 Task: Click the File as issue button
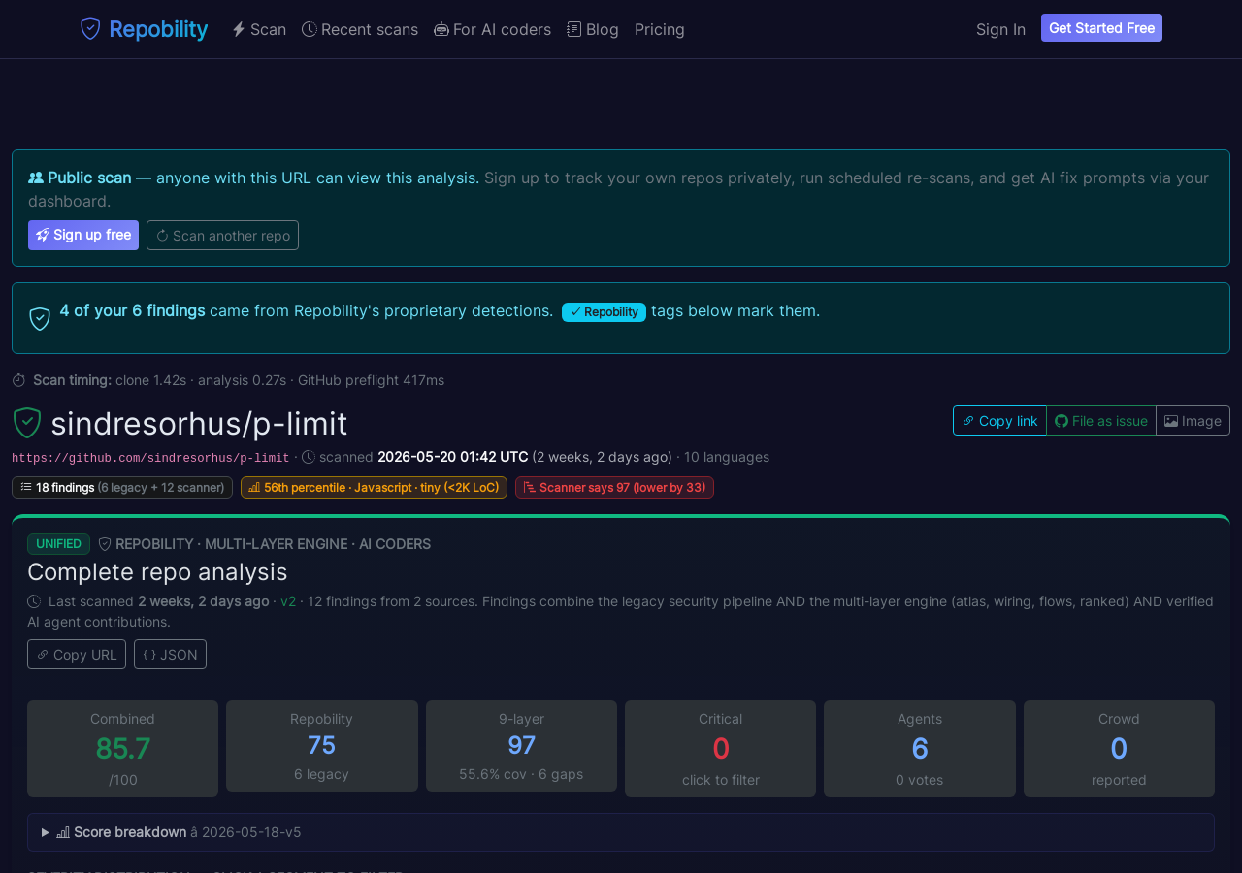click(x=1101, y=420)
